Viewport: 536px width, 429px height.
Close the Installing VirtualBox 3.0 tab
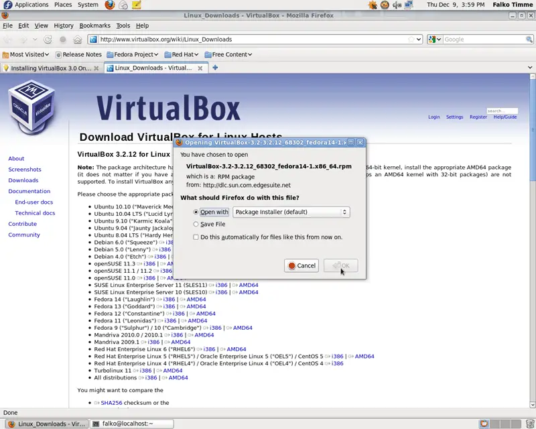tap(96, 68)
